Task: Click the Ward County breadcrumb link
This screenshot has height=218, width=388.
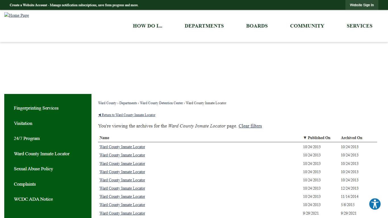Action: pyautogui.click(x=107, y=103)
